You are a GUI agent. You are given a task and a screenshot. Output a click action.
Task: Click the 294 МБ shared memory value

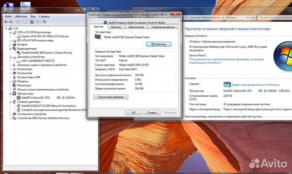(139, 89)
